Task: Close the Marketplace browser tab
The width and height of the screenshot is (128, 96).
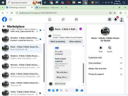Action: point(62,8)
